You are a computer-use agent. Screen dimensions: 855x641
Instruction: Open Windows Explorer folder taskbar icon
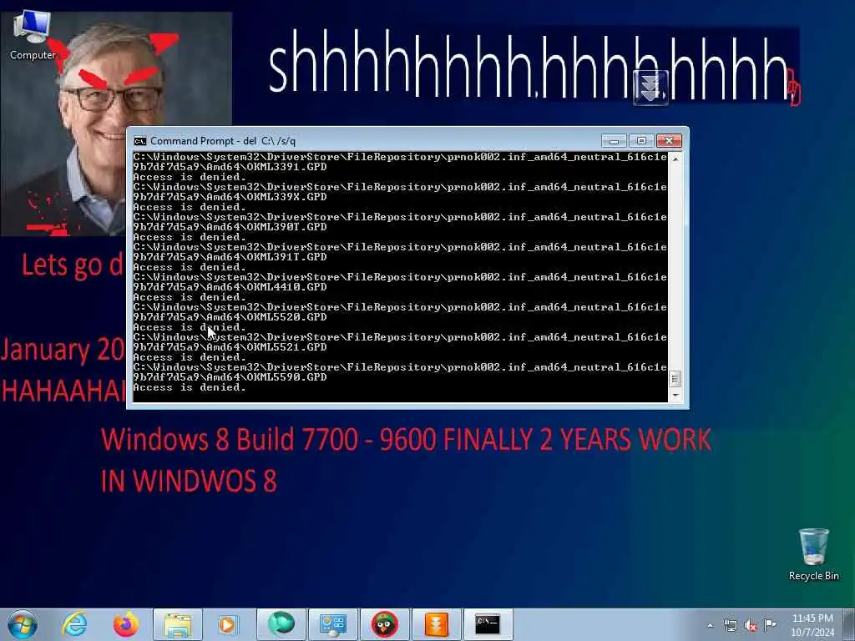[x=178, y=624]
